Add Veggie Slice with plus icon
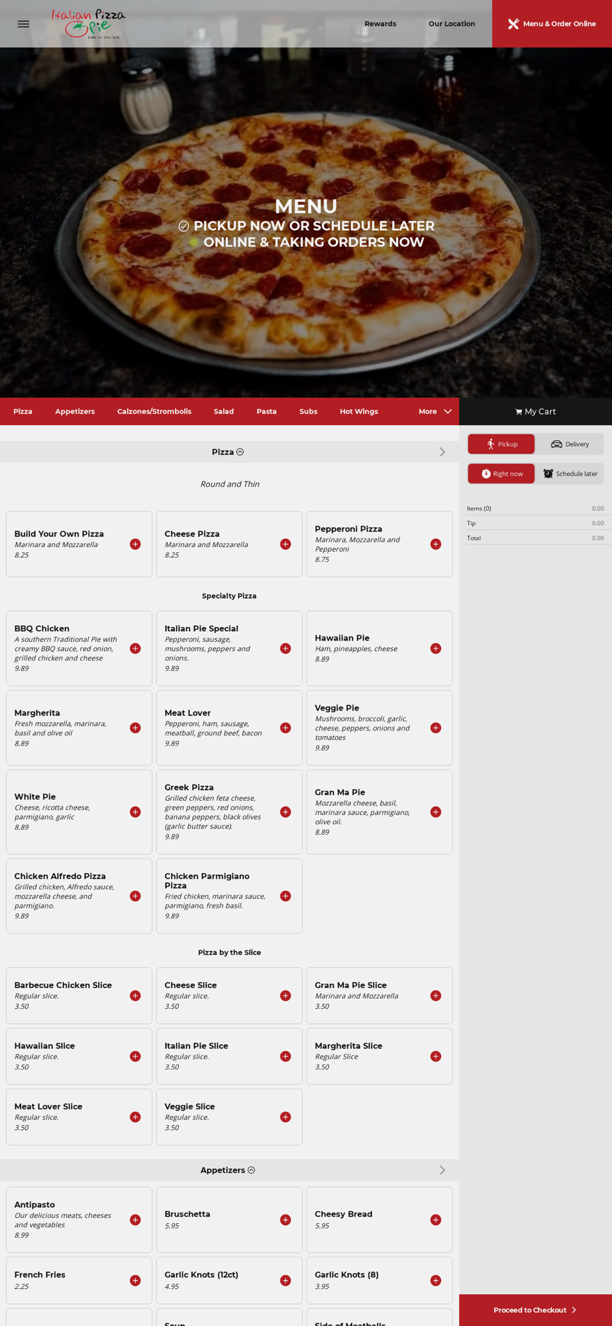Screen dimensions: 612x1326 pos(285,1117)
